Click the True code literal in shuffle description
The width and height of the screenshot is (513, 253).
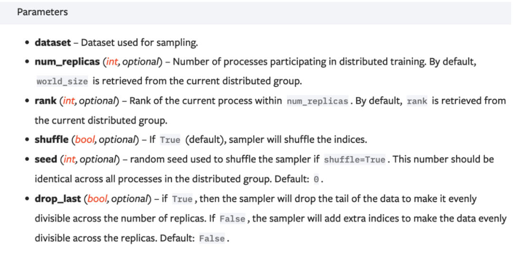pos(170,141)
